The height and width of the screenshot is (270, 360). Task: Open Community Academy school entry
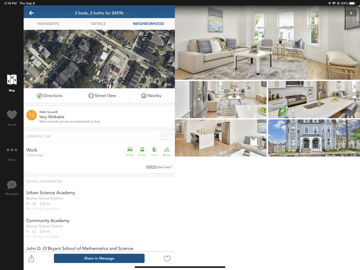[100, 228]
